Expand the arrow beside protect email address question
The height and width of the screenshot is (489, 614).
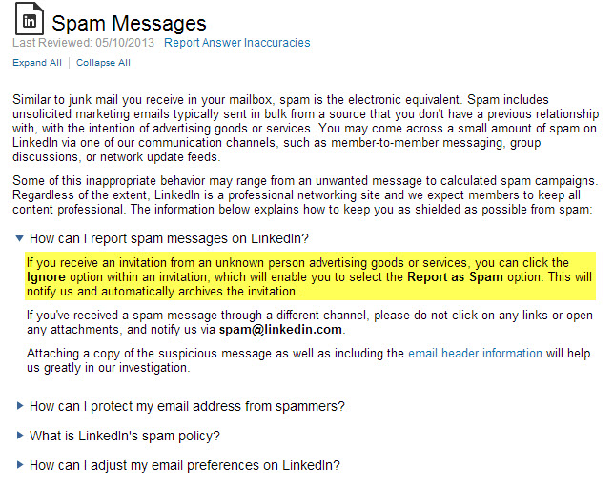click(x=20, y=406)
